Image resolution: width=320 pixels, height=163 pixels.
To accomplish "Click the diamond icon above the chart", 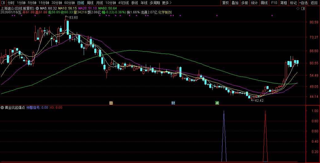I will click(x=298, y=9).
